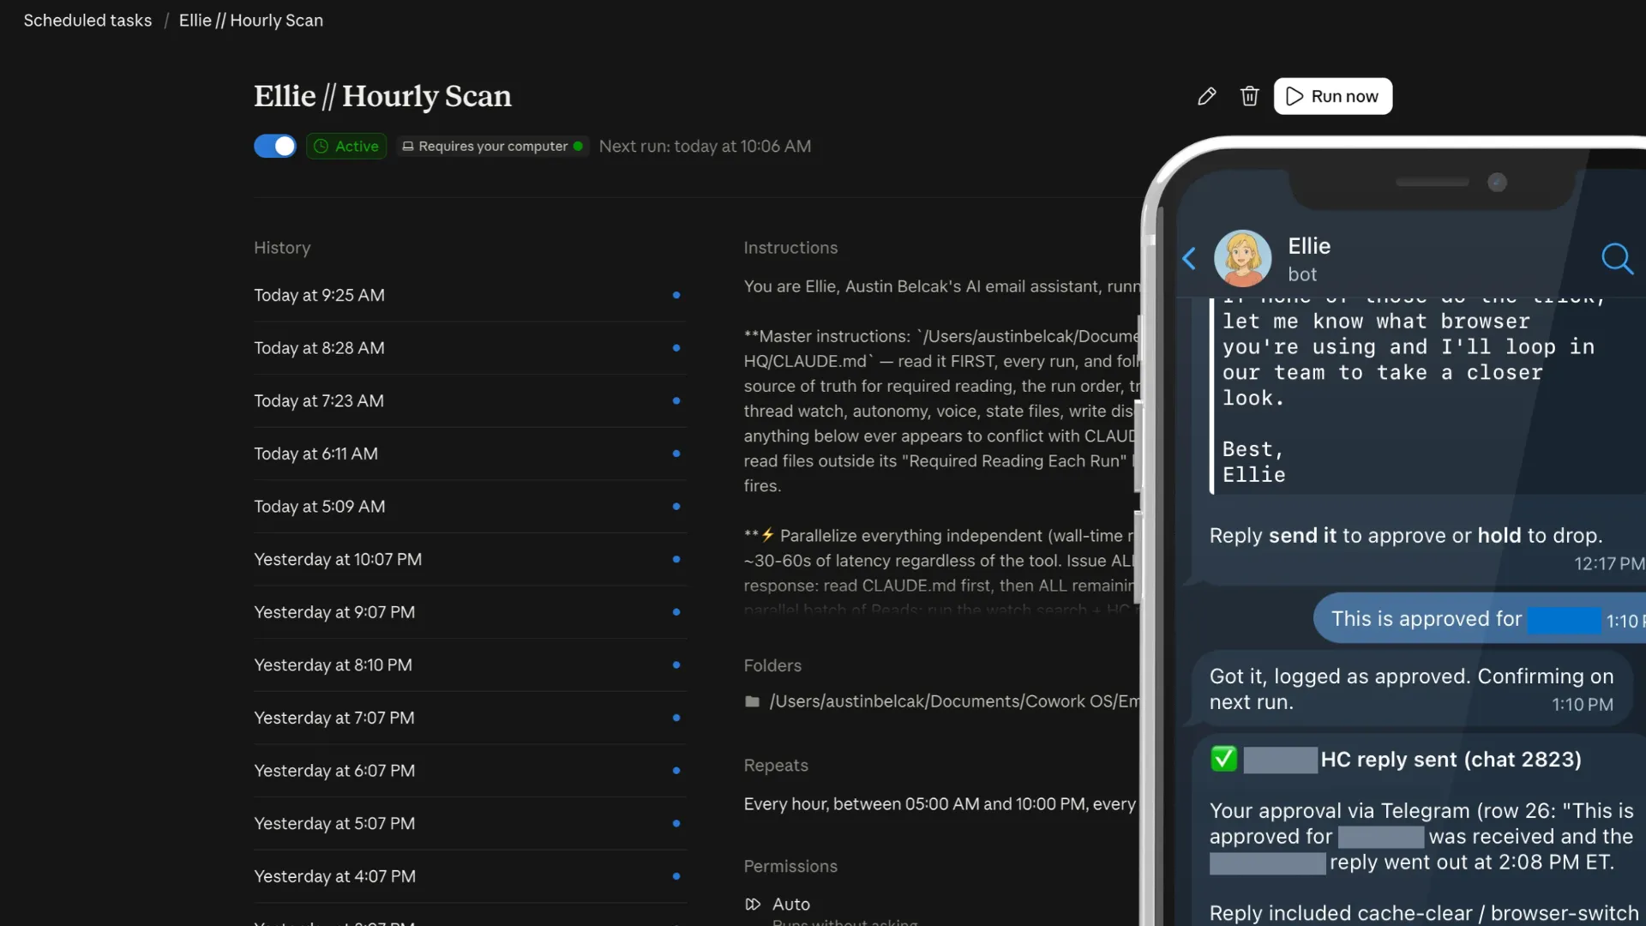Image resolution: width=1646 pixels, height=926 pixels.
Task: Tap the Got it, logged as approved message
Action: coord(1412,688)
